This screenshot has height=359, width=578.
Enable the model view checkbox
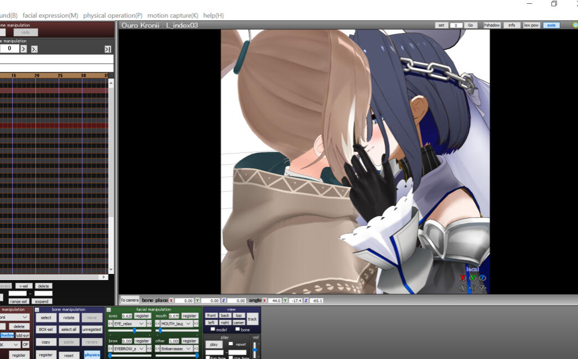coord(213,329)
